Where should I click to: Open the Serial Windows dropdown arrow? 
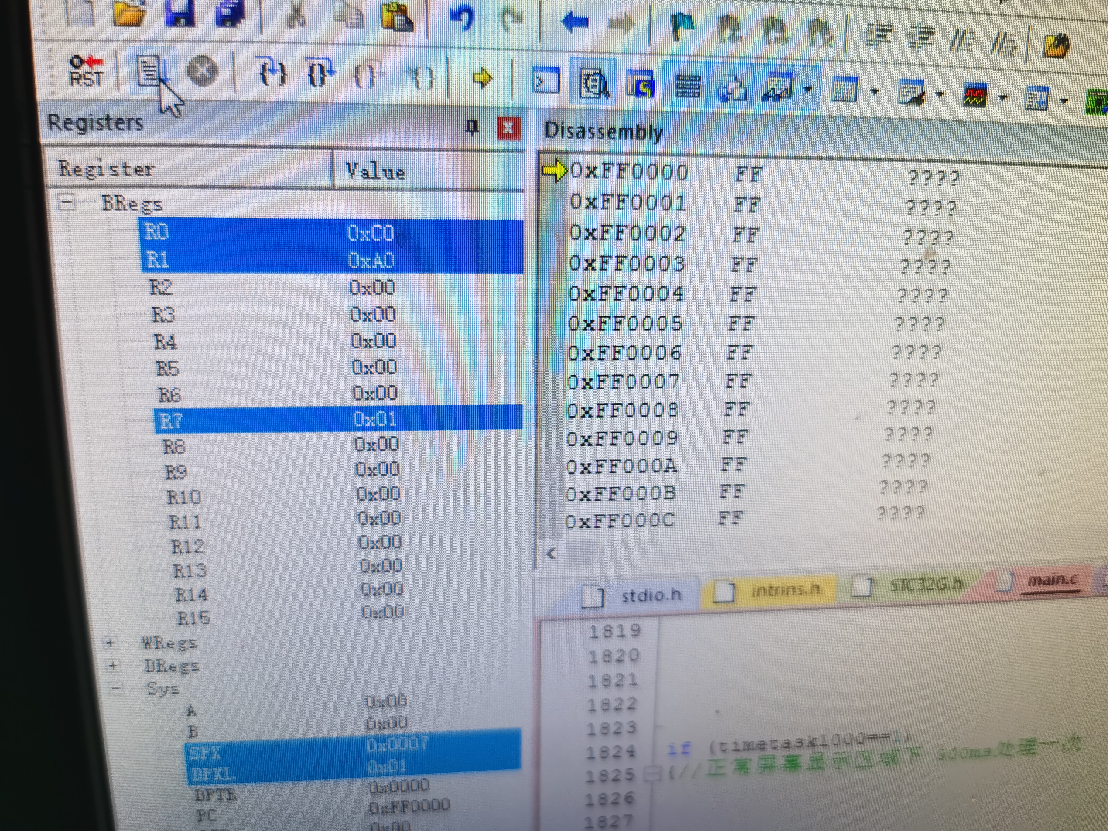tap(940, 94)
